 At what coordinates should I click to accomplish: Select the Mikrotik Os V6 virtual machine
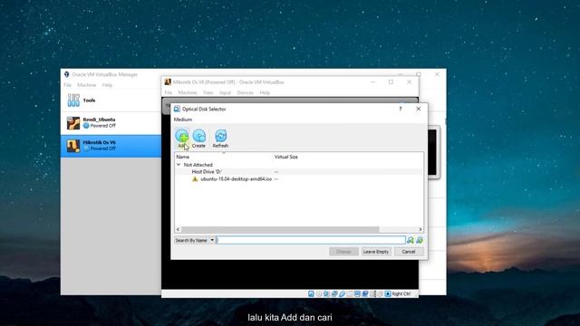coord(111,146)
